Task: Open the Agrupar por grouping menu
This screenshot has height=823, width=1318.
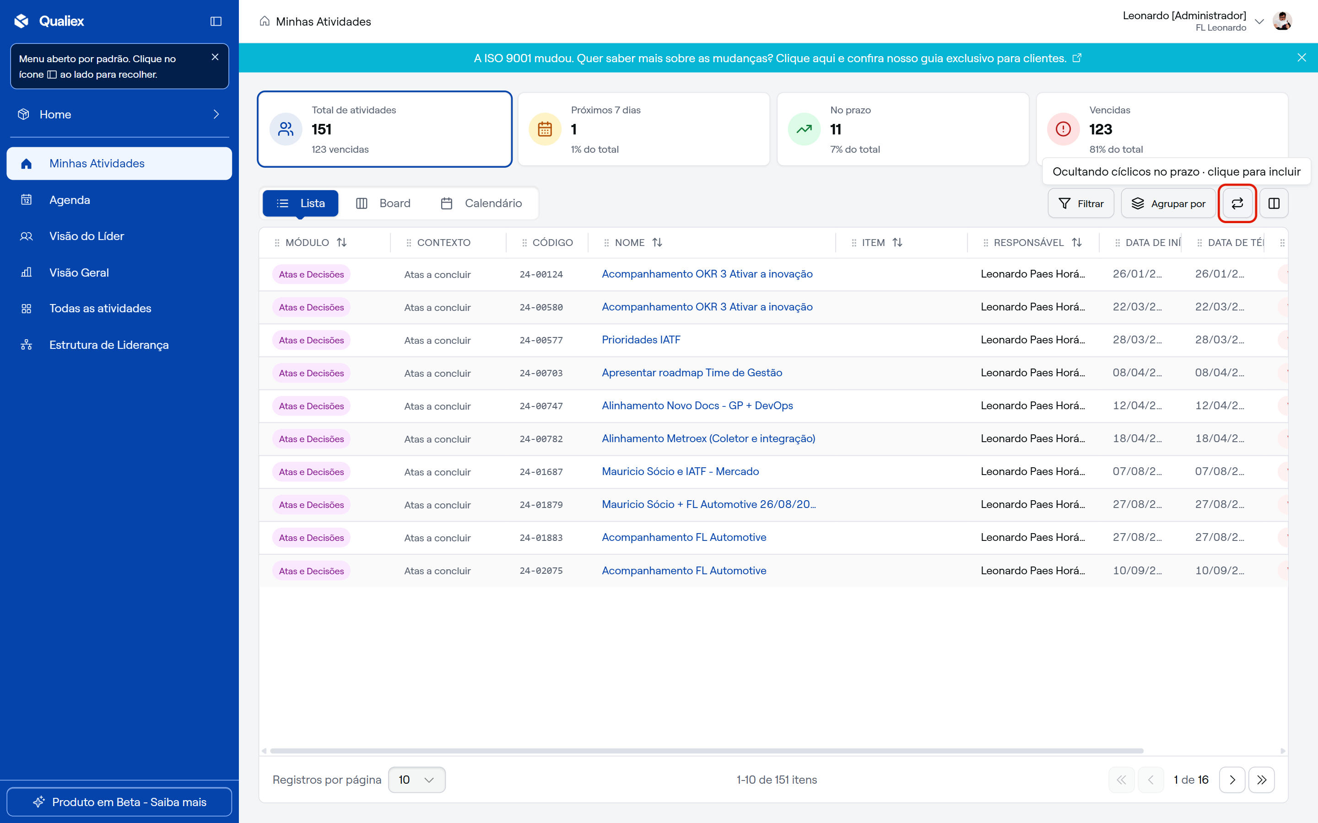Action: coord(1169,203)
